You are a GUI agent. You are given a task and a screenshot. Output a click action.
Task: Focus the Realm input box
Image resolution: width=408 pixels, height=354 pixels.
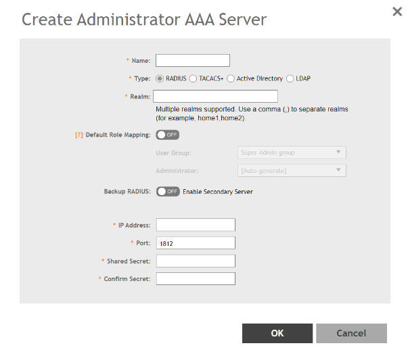(215, 96)
